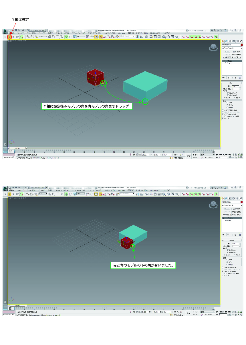Image resolution: width=246 pixels, height=345 pixels.
Task: Click red object color swatch in top panel
Action: (x=241, y=45)
